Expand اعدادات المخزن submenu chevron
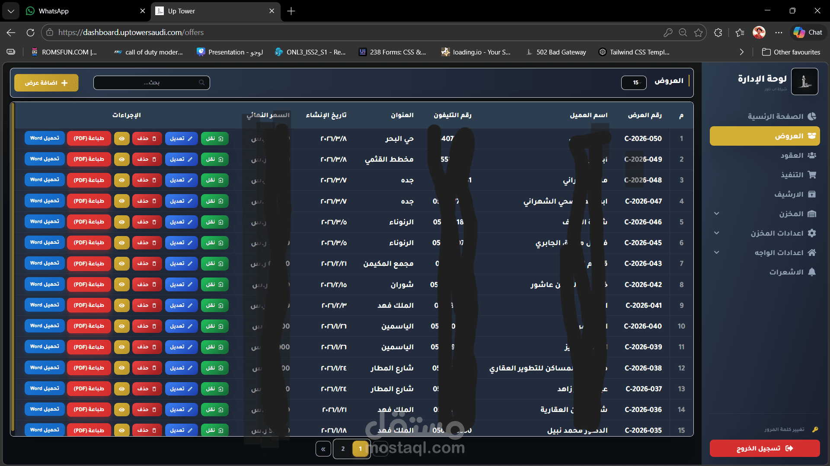830x466 pixels. click(x=716, y=233)
